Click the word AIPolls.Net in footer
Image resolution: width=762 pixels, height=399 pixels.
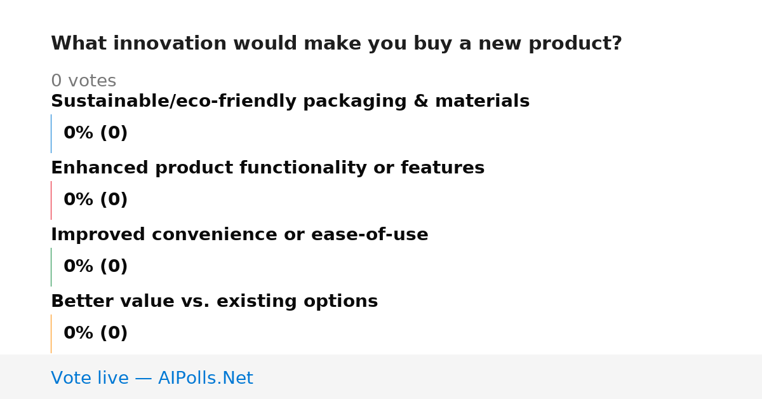(205, 378)
